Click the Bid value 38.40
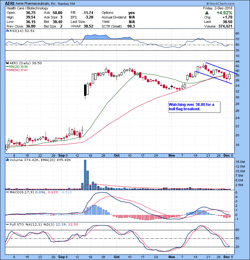The image size is (250, 260). (57, 22)
